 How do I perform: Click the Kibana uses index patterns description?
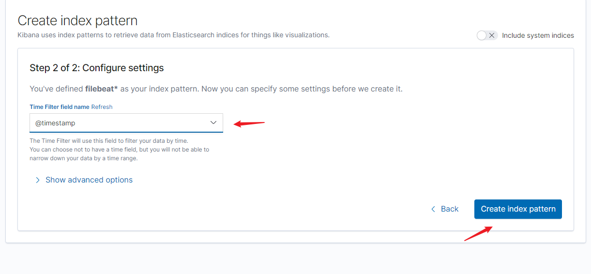[x=173, y=35]
